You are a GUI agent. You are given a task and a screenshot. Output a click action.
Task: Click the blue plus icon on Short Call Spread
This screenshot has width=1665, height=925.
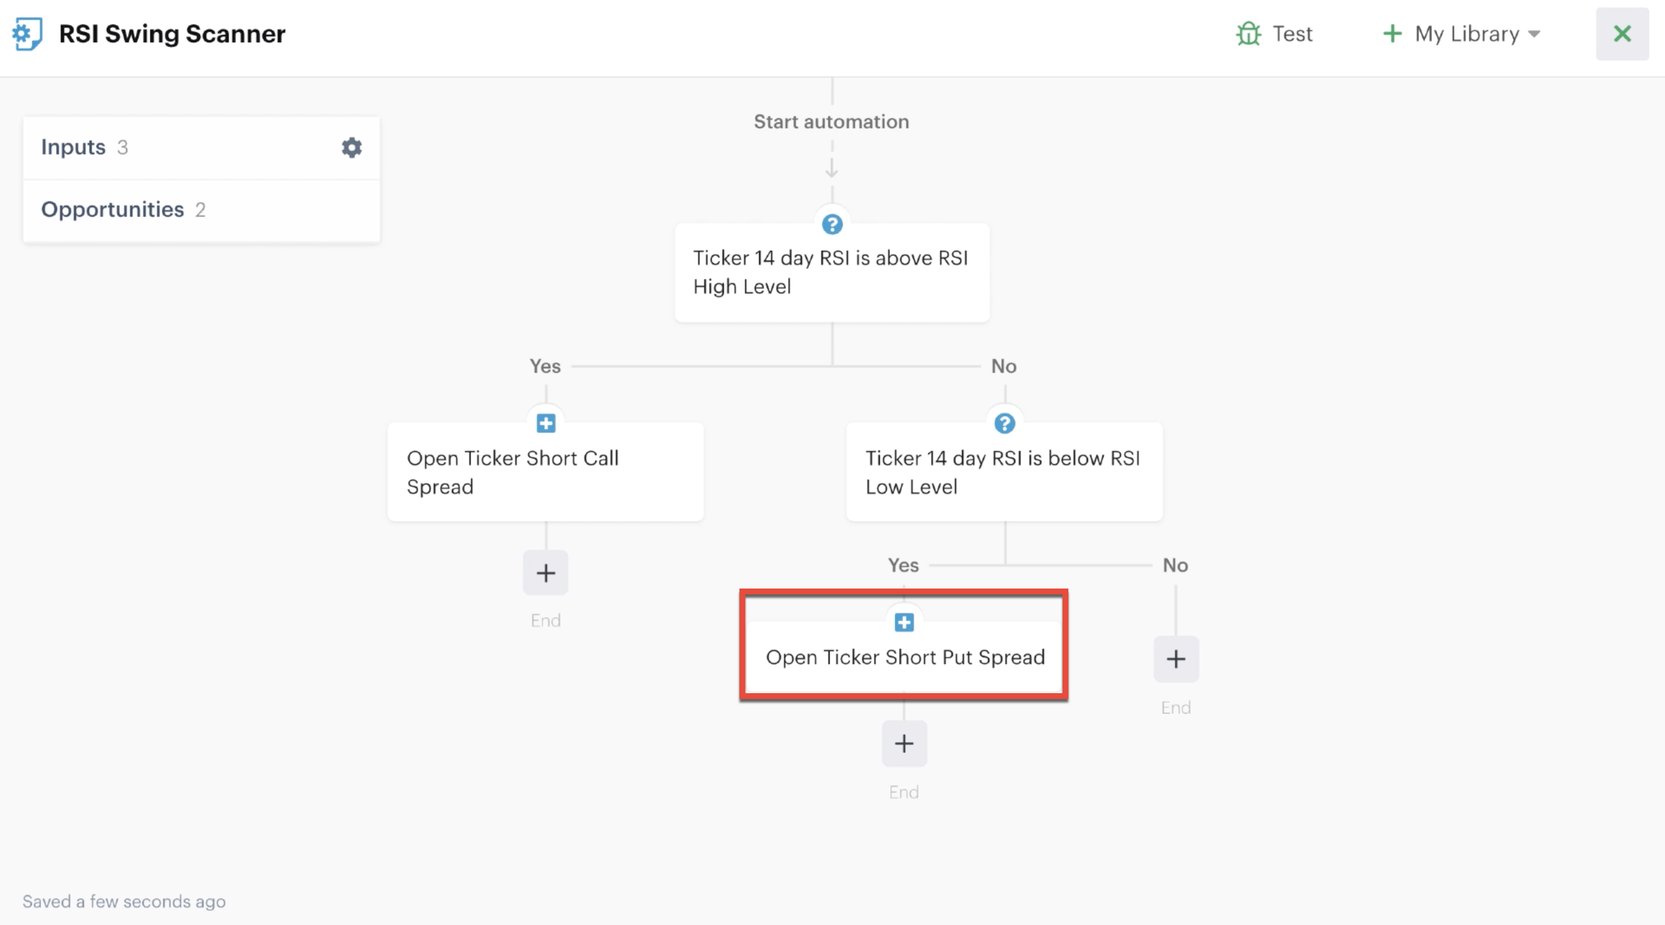(x=546, y=423)
